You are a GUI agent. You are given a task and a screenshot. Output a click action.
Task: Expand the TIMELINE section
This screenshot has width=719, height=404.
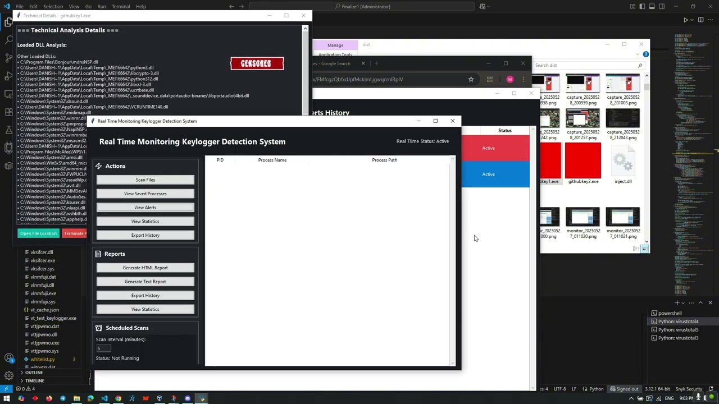point(34,380)
